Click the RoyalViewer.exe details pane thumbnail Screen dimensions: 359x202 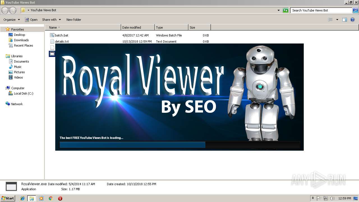[11, 187]
